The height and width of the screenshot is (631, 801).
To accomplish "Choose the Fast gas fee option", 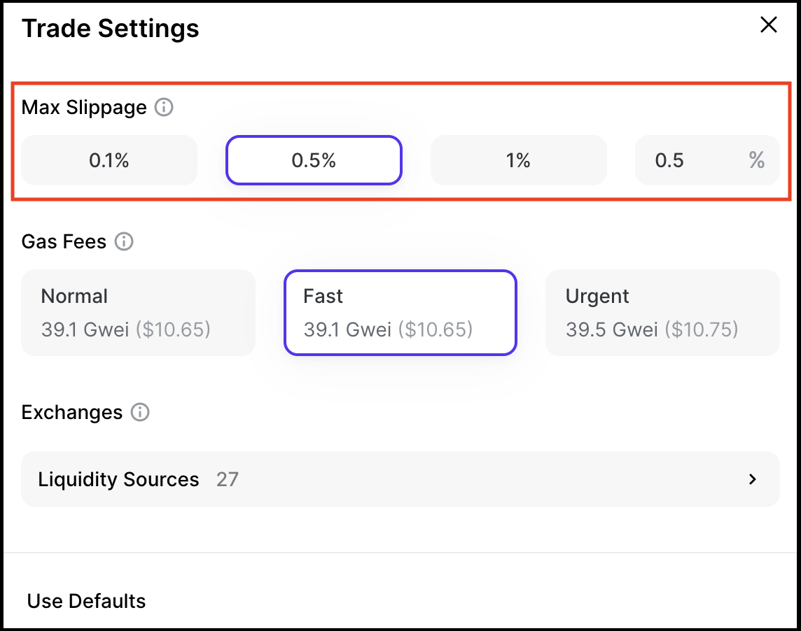I will tap(400, 312).
